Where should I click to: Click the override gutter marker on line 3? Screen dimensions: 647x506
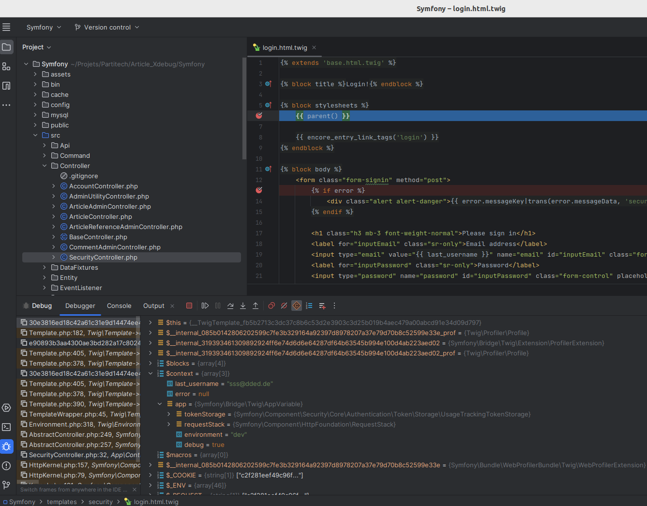point(269,84)
